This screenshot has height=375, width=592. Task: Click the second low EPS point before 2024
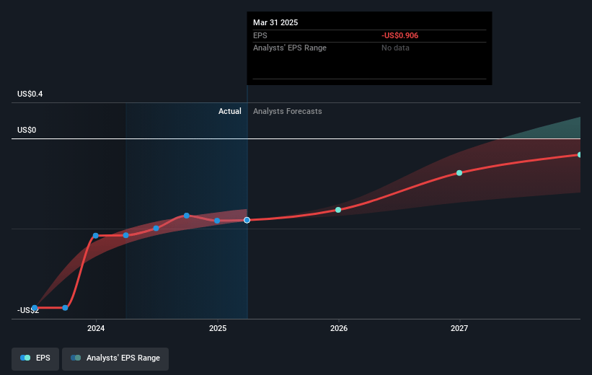click(x=65, y=308)
